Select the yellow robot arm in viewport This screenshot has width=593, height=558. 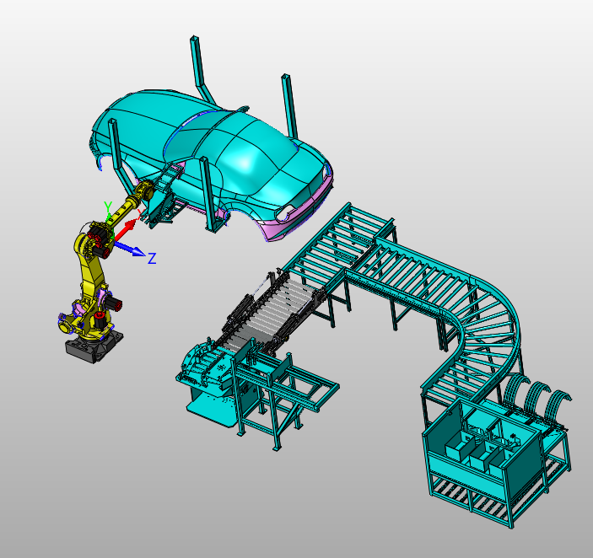click(92, 272)
